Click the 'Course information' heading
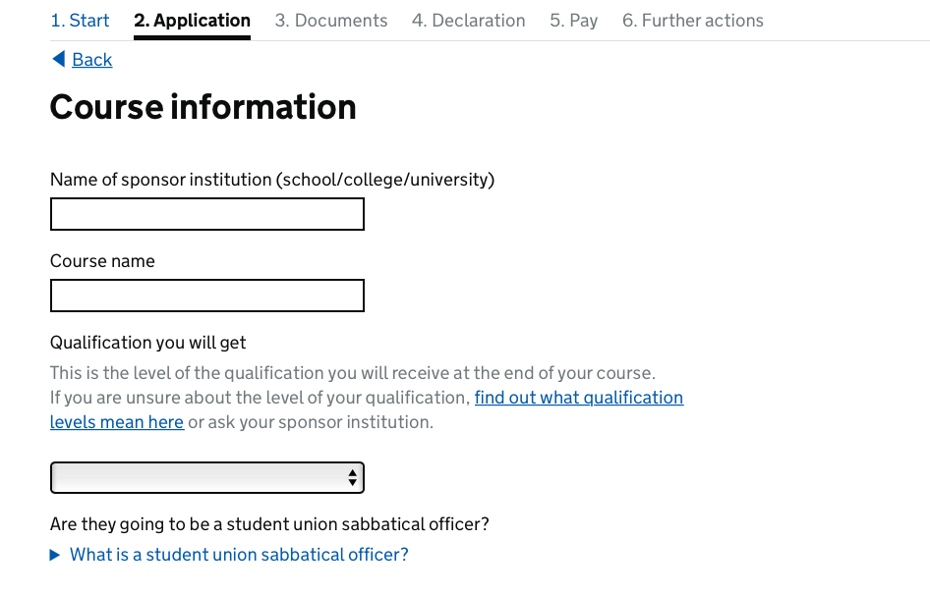The image size is (930, 594). coord(203,107)
